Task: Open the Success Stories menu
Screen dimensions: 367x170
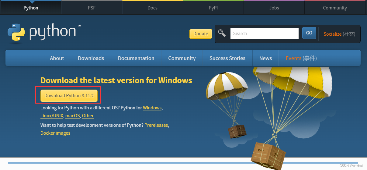Action: click(x=227, y=58)
